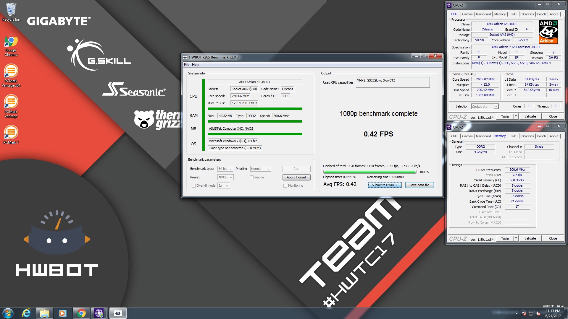The height and width of the screenshot is (319, 568).
Task: Click the ASUSTek Computer INC. NAOS field
Action: (x=231, y=128)
